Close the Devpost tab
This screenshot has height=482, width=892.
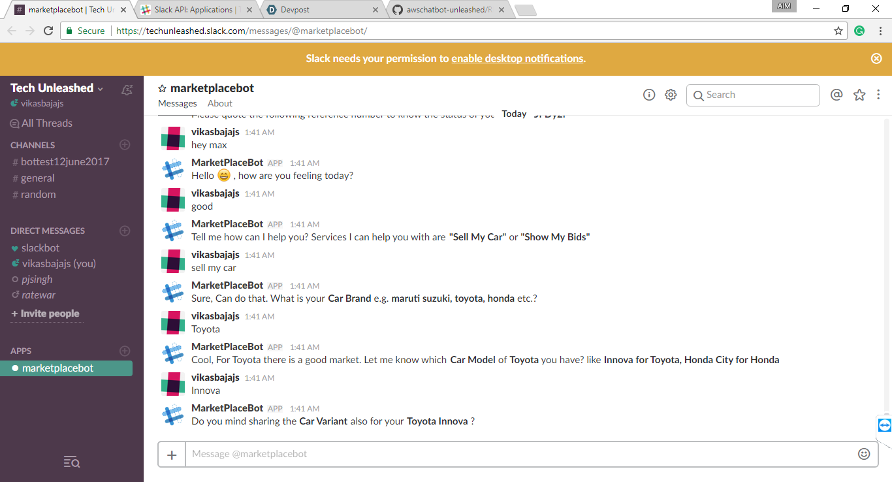(x=375, y=10)
